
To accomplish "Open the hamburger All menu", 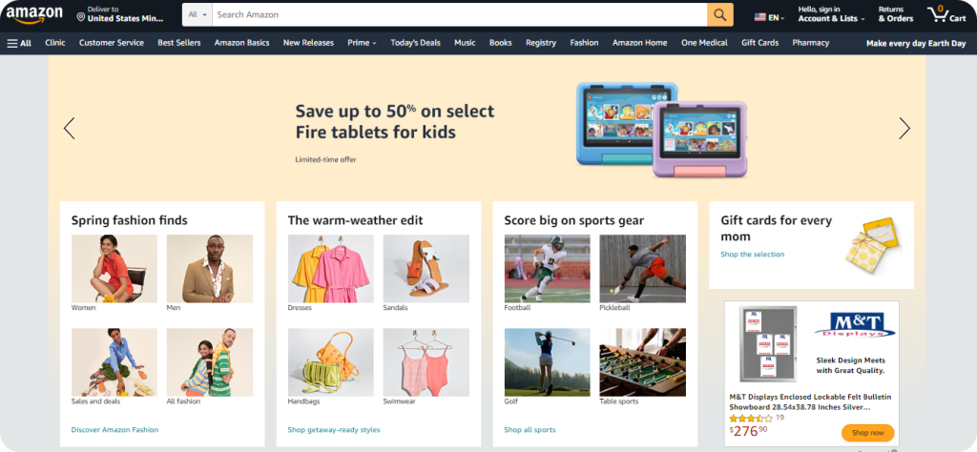I will coord(19,43).
